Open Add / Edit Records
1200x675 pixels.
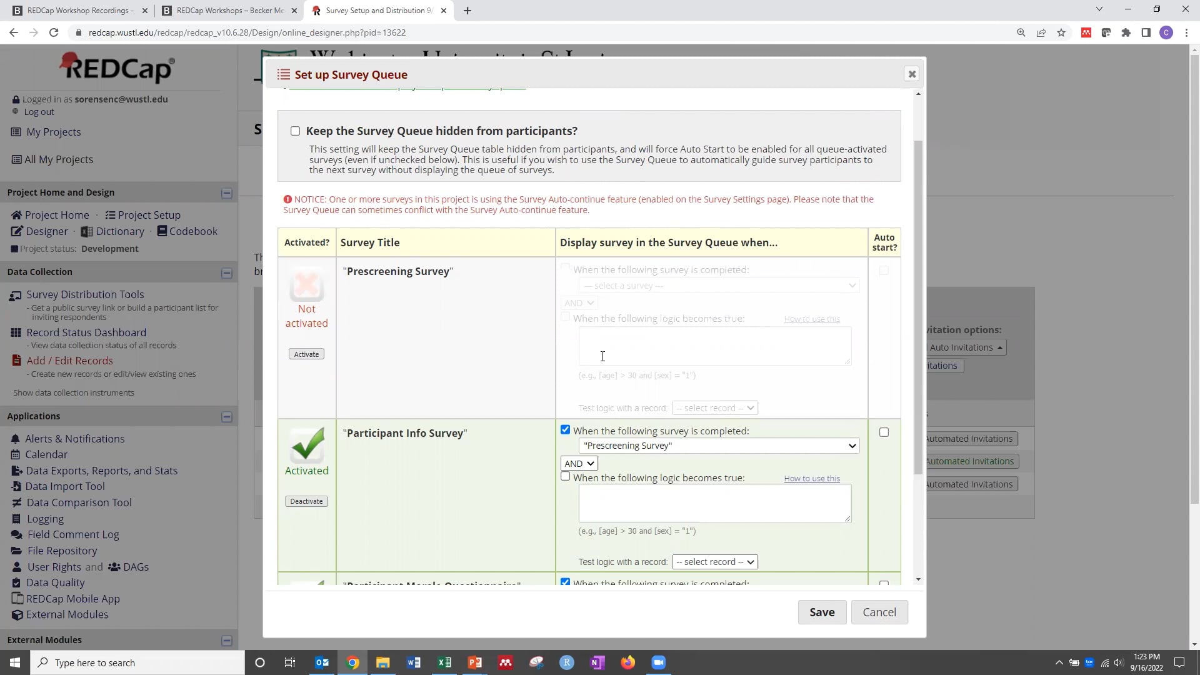69,361
